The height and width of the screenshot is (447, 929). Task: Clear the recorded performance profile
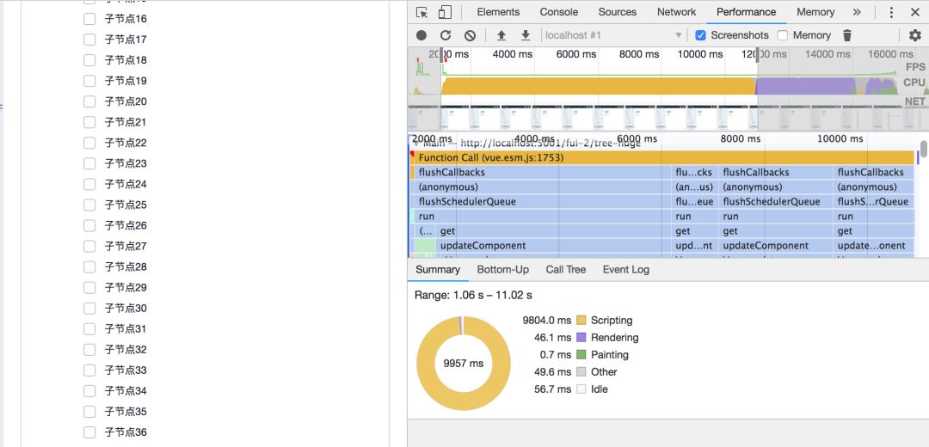(x=470, y=35)
